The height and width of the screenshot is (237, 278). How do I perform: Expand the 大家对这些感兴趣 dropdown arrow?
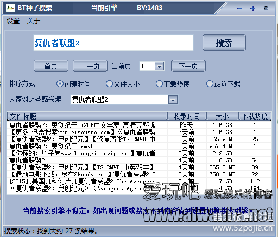tap(173, 100)
